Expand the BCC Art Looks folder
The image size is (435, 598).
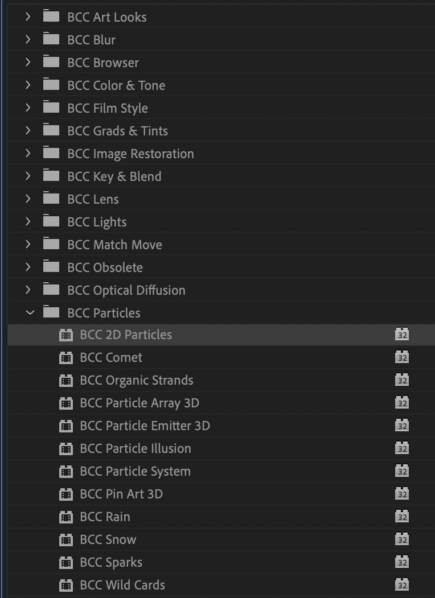tap(28, 17)
